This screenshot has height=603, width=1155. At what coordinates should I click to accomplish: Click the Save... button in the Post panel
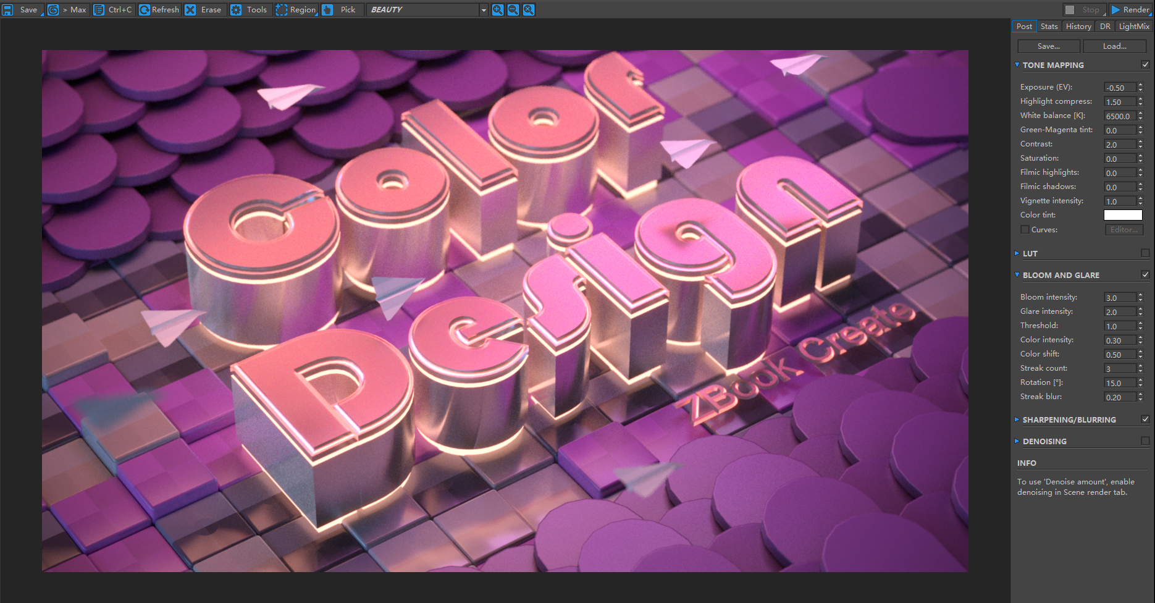(1049, 46)
